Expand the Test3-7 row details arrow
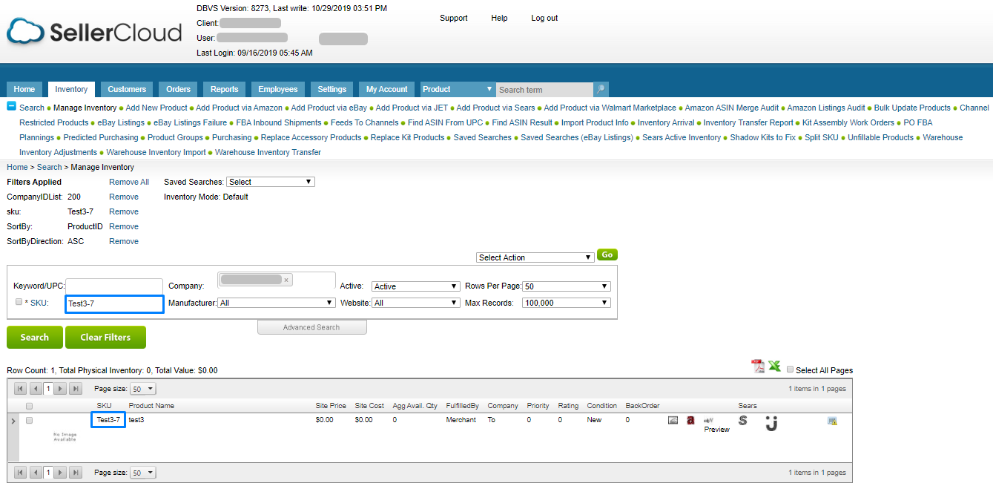993x486 pixels. pos(13,421)
